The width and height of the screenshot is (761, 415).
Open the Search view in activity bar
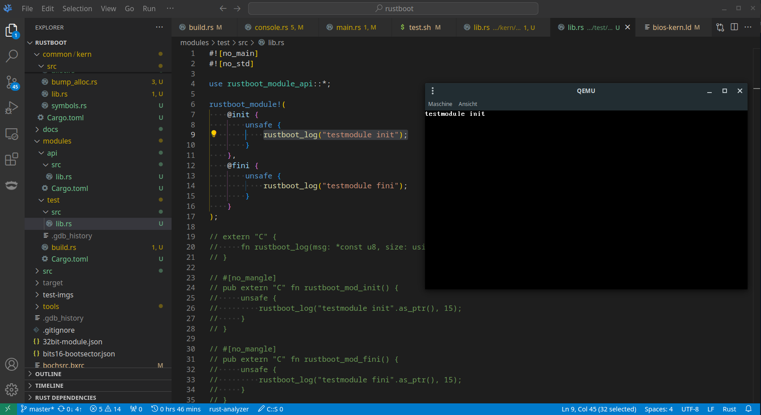point(12,56)
